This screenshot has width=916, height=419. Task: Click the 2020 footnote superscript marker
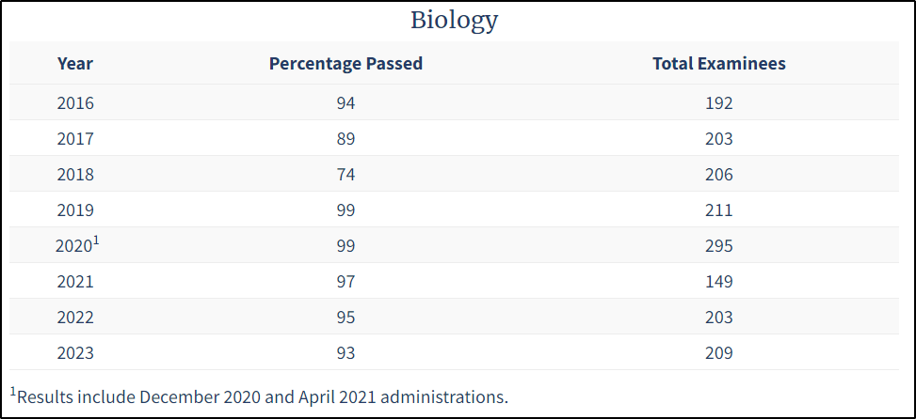(x=95, y=241)
